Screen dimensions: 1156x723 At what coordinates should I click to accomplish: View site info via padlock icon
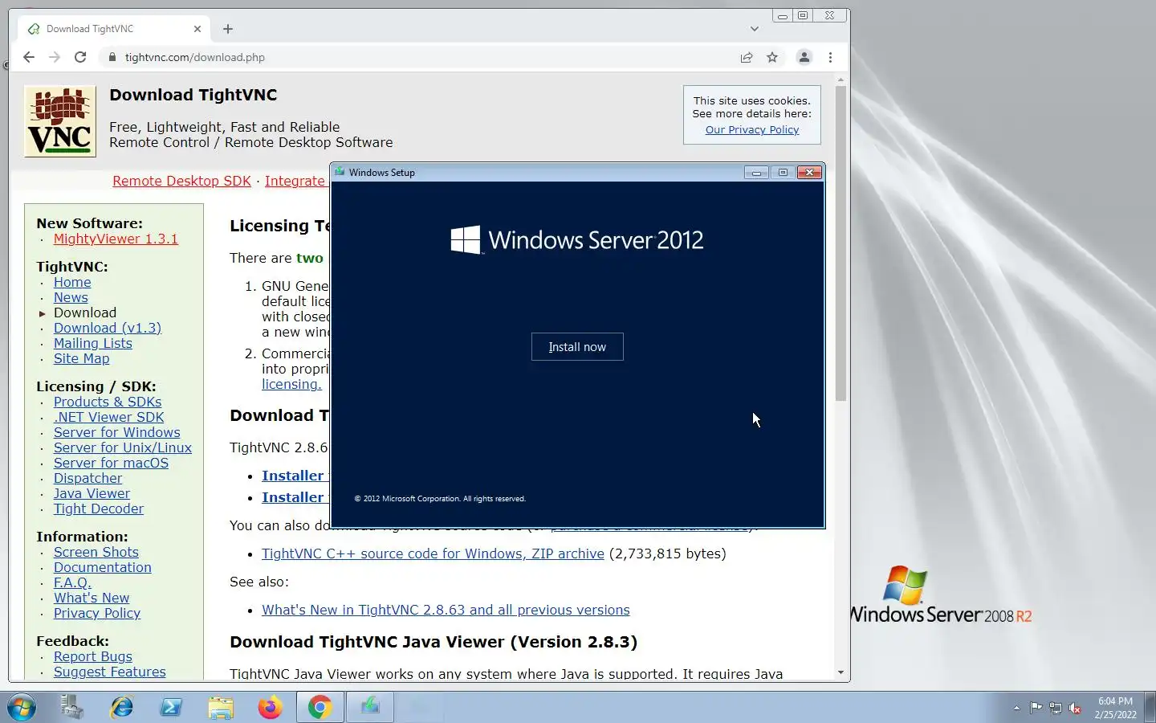[x=112, y=57]
